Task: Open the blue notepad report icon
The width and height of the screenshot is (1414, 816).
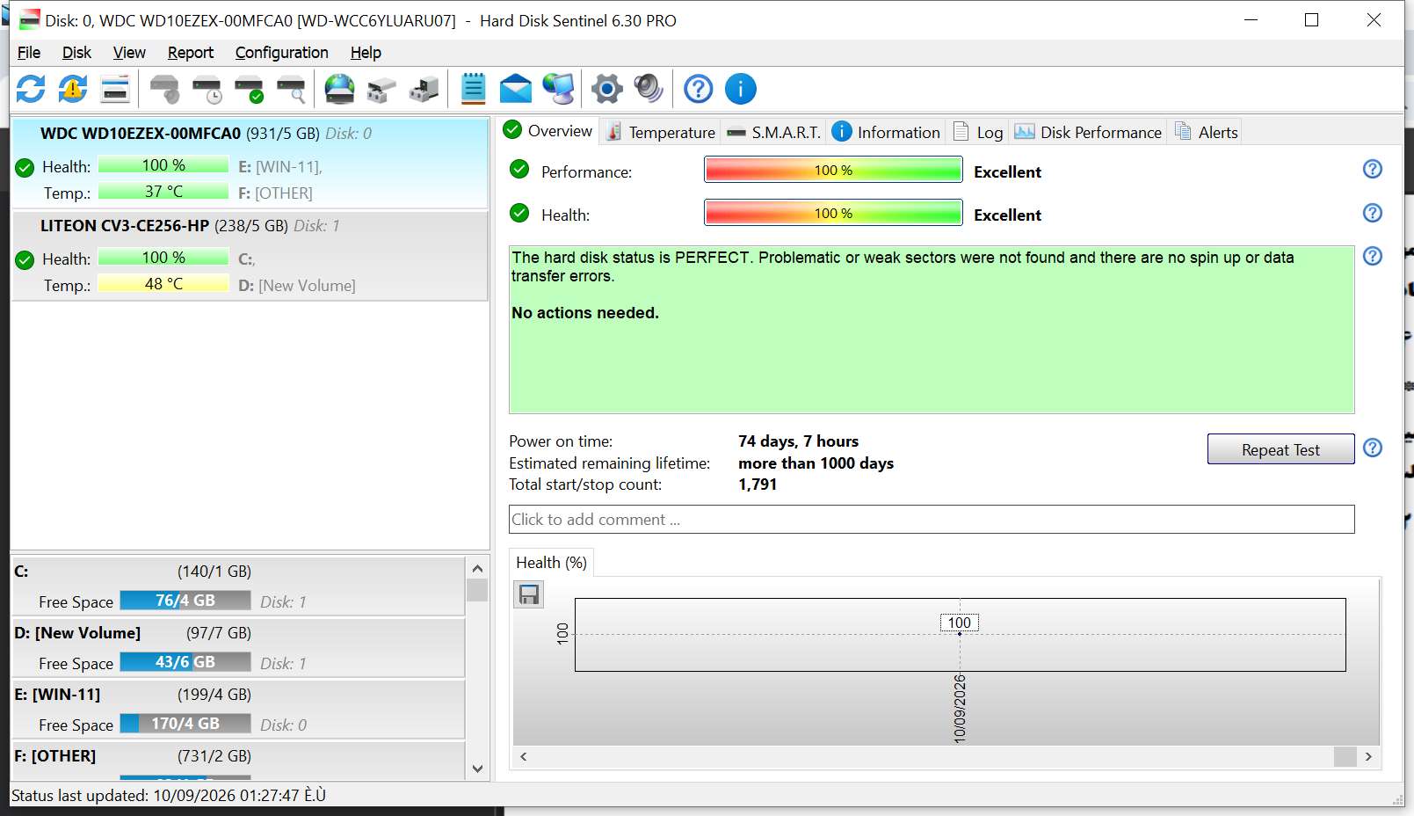Action: (473, 89)
